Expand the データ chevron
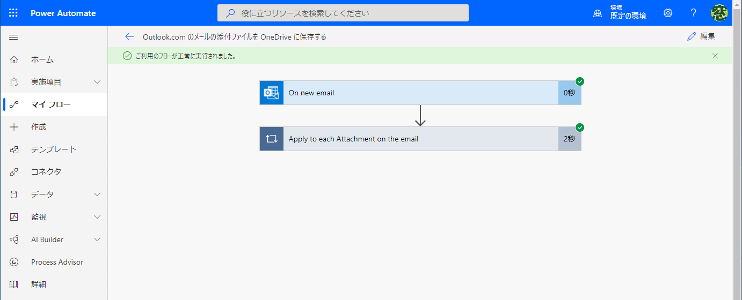 pyautogui.click(x=97, y=194)
